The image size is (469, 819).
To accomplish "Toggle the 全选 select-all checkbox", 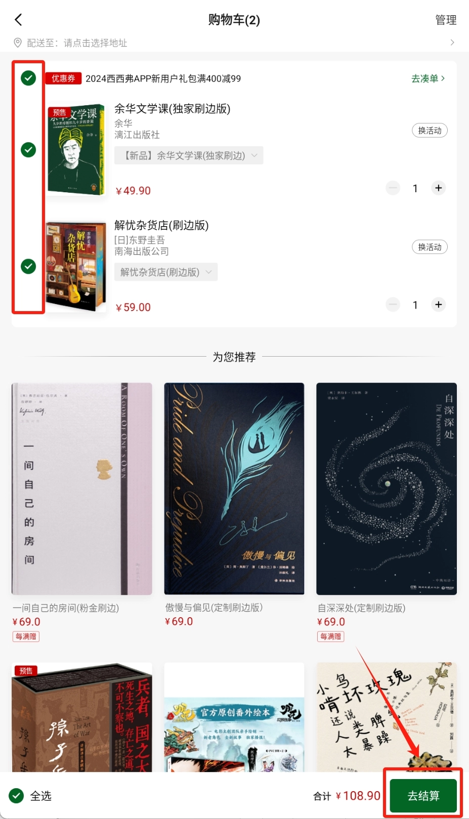I will tap(16, 796).
